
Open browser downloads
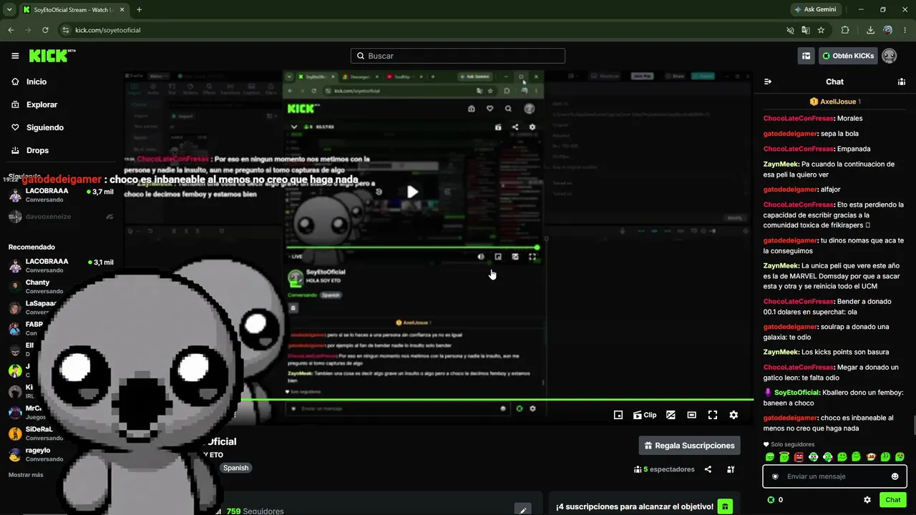tap(871, 30)
